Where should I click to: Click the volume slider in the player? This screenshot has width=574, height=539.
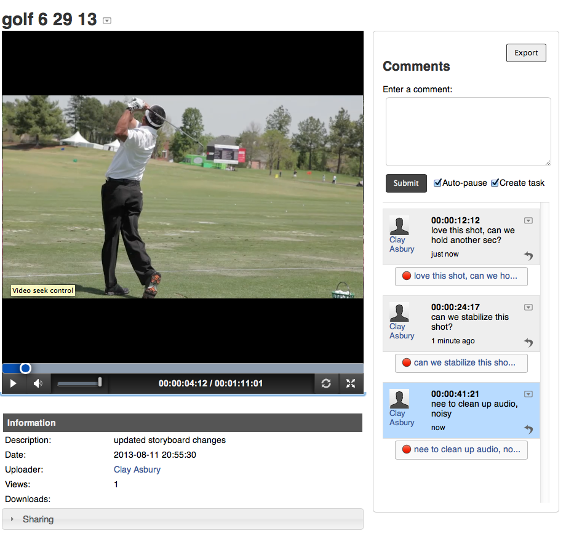click(x=79, y=383)
